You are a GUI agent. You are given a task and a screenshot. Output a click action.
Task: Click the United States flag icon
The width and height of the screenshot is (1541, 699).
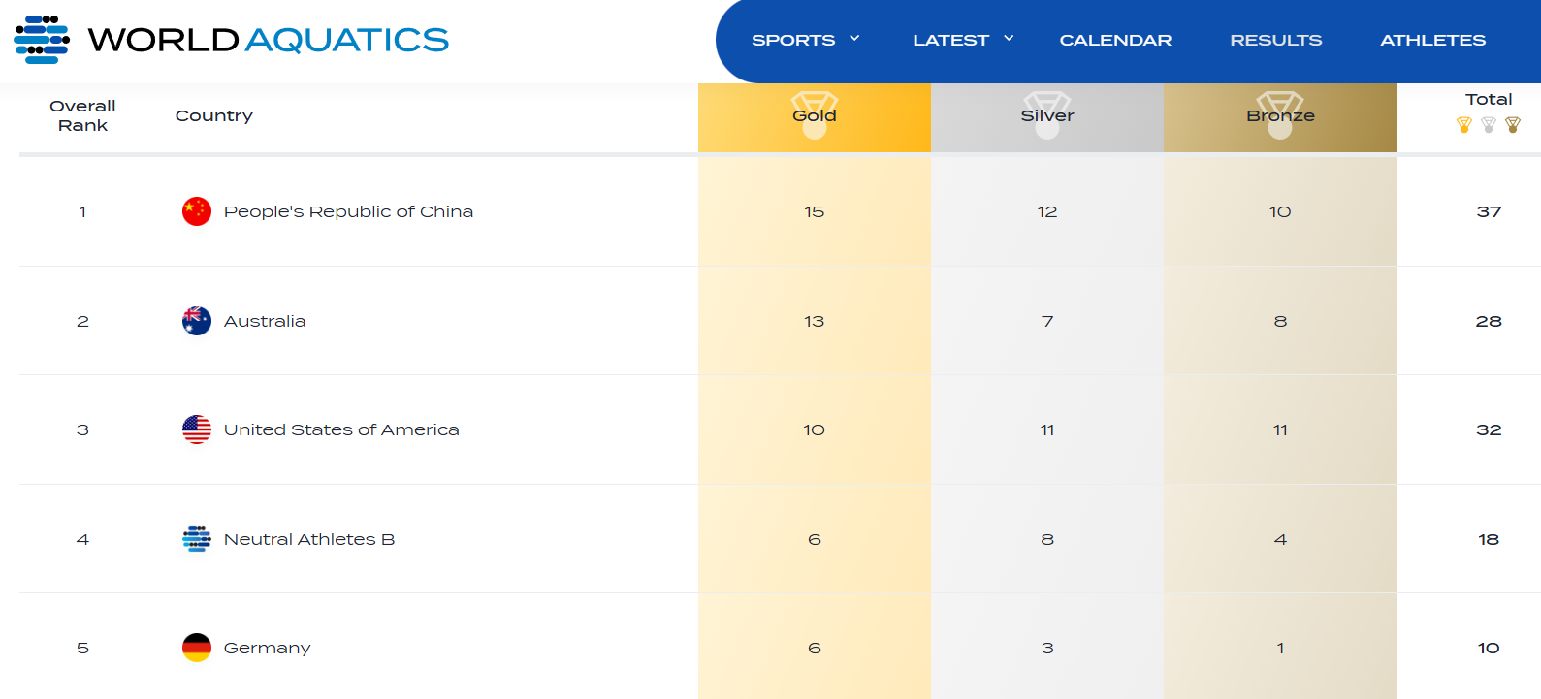197,429
